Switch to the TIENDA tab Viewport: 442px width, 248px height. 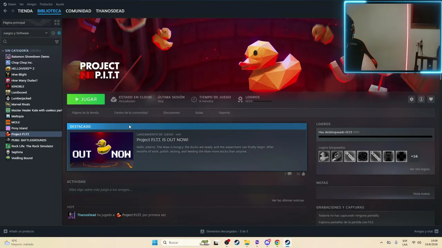point(25,11)
